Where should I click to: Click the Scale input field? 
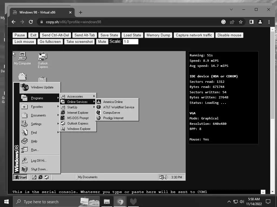[131, 42]
